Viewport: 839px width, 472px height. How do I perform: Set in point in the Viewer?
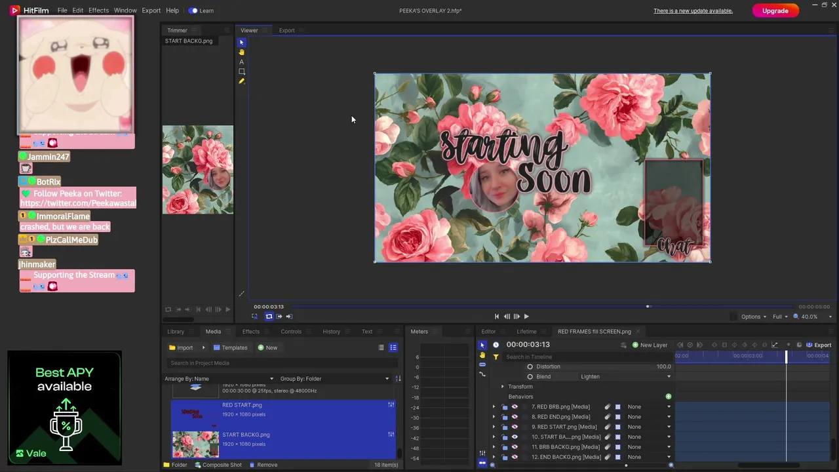tap(279, 317)
